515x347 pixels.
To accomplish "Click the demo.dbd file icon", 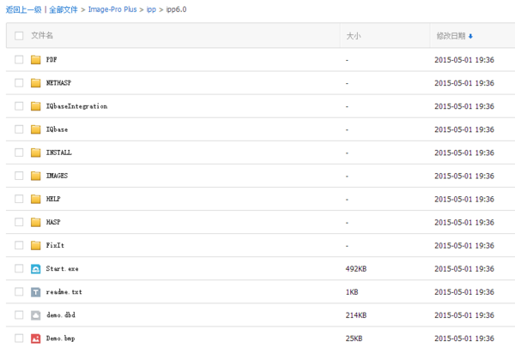I will click(x=36, y=314).
